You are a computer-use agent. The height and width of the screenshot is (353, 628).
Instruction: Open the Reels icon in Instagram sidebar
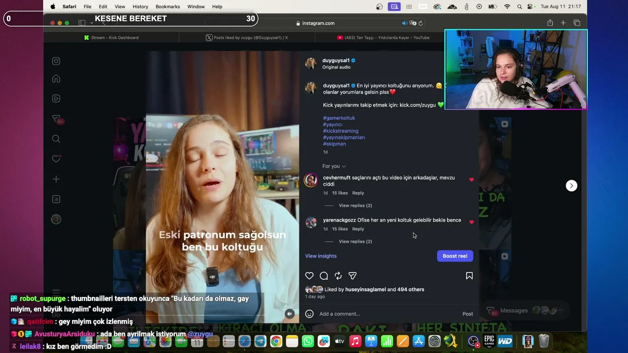[56, 99]
